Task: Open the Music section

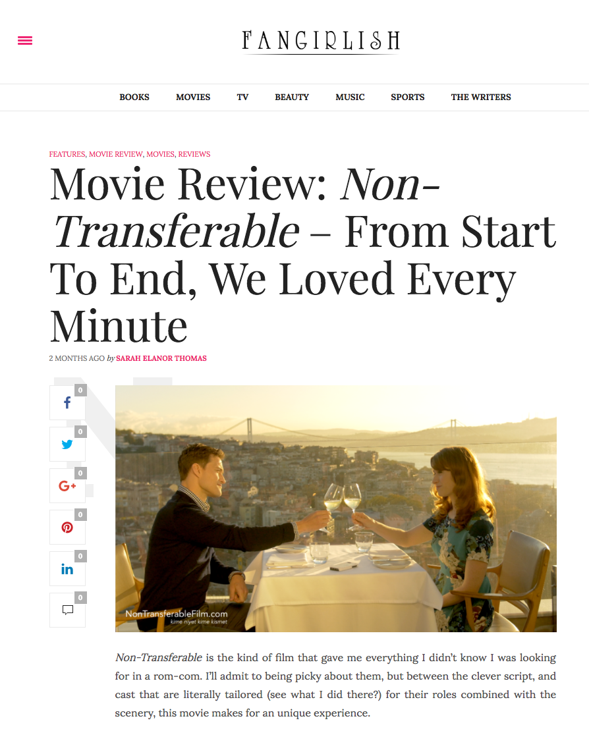Action: point(350,97)
